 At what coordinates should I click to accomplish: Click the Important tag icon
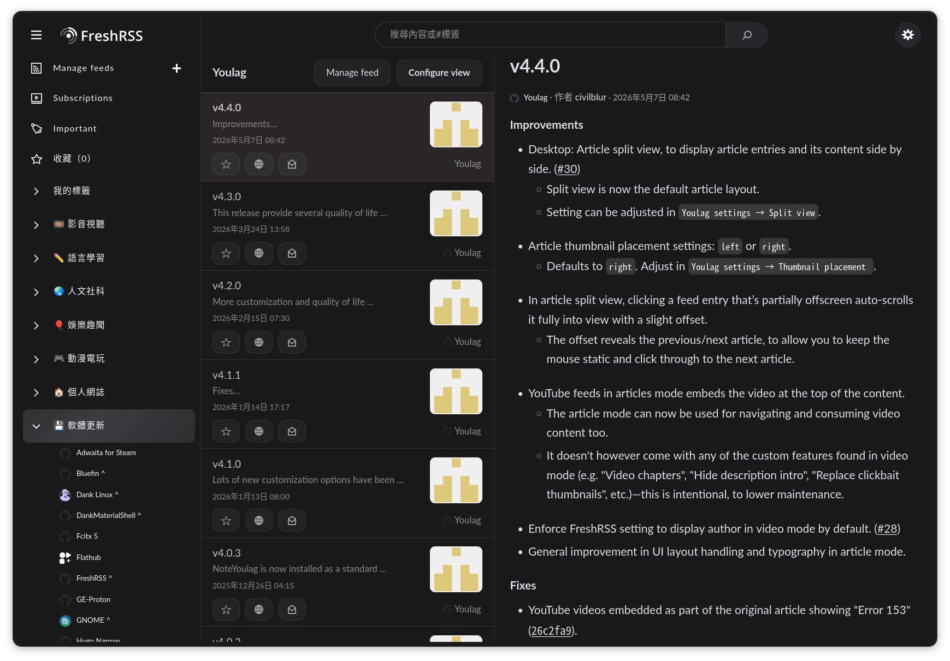point(37,129)
